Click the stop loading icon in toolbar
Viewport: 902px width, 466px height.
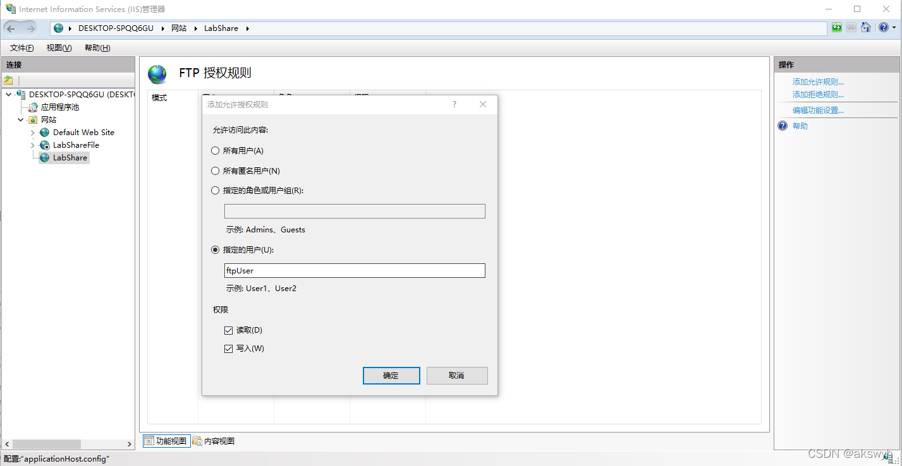point(851,28)
